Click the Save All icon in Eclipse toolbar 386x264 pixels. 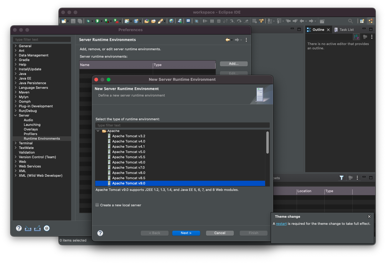80,21
